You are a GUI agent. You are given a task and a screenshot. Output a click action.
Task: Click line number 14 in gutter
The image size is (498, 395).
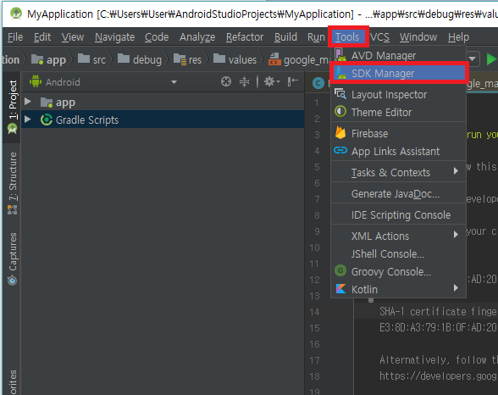(x=314, y=312)
